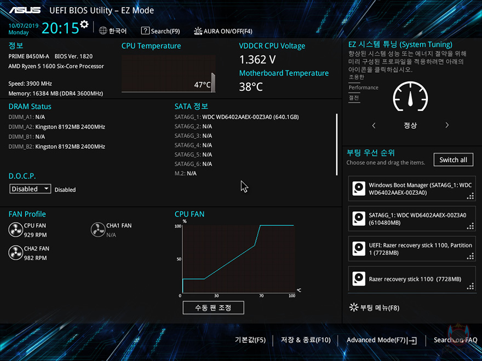Open manual fan tuning (수동 팬 조정) button
This screenshot has width=482, height=361.
point(213,307)
